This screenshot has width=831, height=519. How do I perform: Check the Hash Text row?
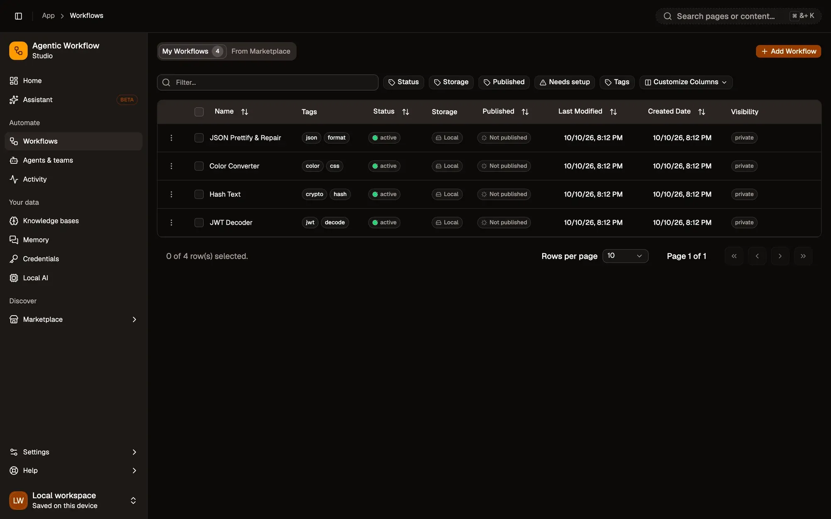(199, 194)
